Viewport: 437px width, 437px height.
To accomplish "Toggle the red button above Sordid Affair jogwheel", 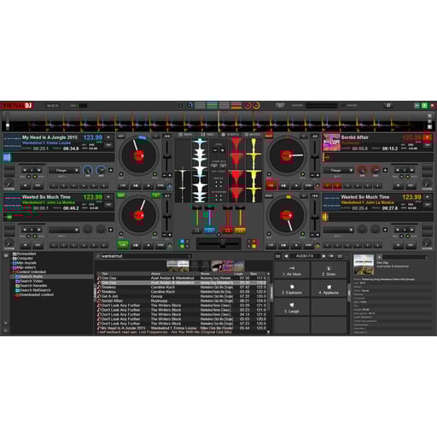I will coord(269,136).
